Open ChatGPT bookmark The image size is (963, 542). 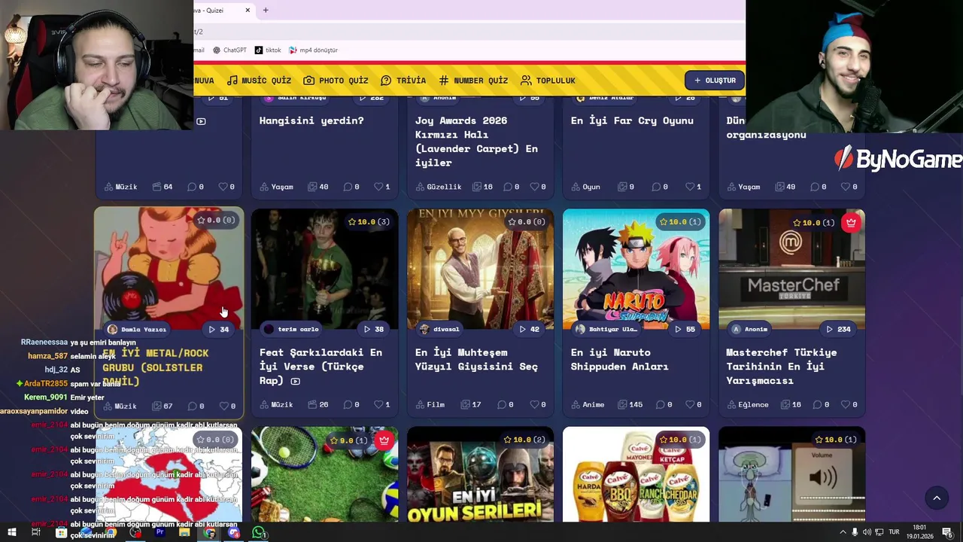click(229, 50)
